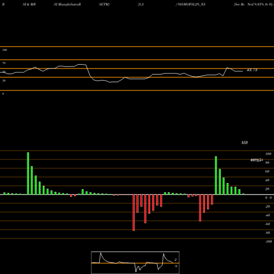Click the MR panel title label
Screen dimensions: 274x274
pyautogui.click(x=244, y=142)
